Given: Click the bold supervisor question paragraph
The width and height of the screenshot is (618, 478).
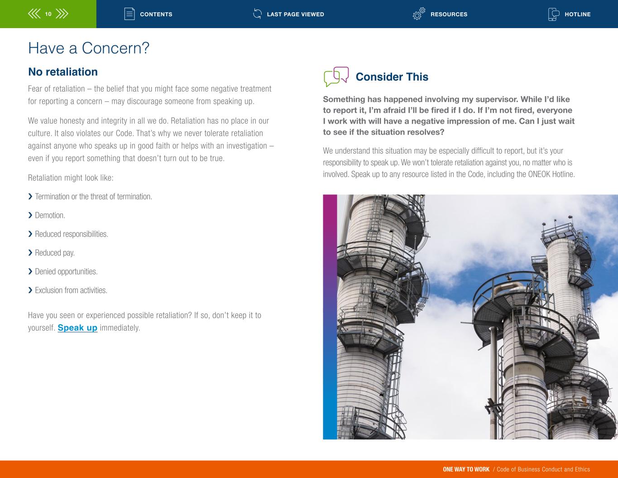Looking at the screenshot, I should (x=449, y=116).
